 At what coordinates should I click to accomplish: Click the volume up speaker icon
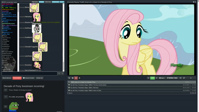pos(156,78)
